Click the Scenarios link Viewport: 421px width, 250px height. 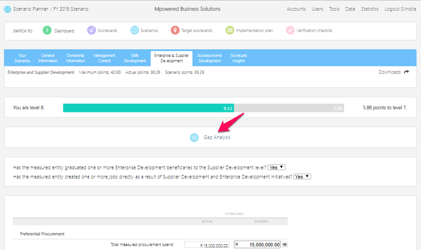click(x=149, y=30)
